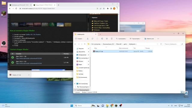The height and width of the screenshot is (108, 192).
Task: Click game in the Explorer breadcrumb path
Action: coord(125,44)
